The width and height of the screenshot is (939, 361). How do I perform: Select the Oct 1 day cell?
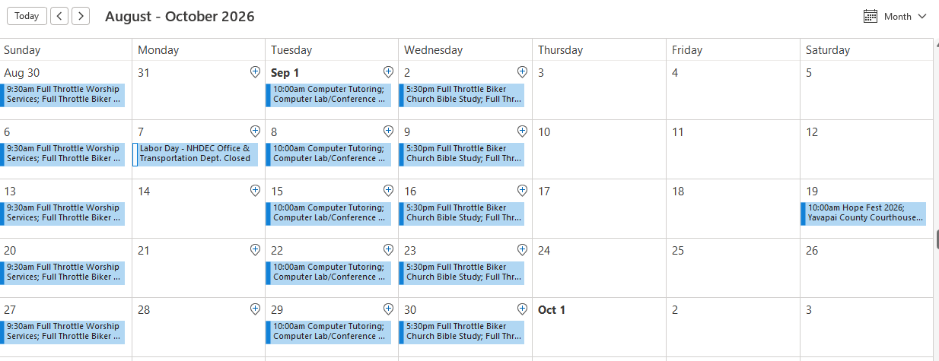coord(599,327)
